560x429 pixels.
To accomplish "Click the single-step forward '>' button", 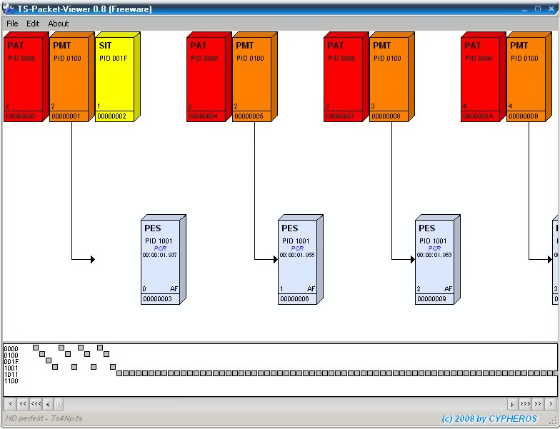I will pos(551,404).
